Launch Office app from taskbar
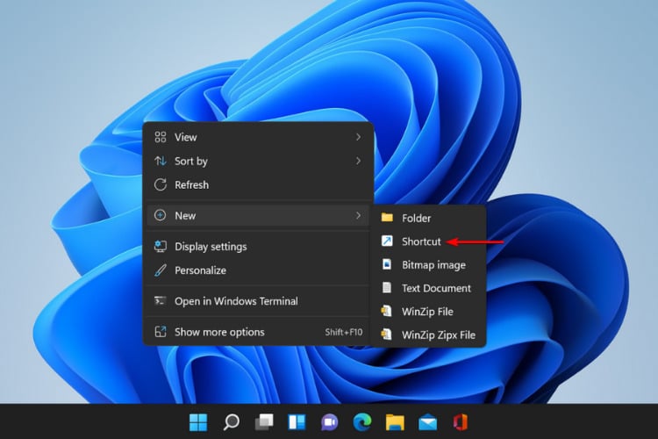Image resolution: width=658 pixels, height=439 pixels. coord(461,422)
